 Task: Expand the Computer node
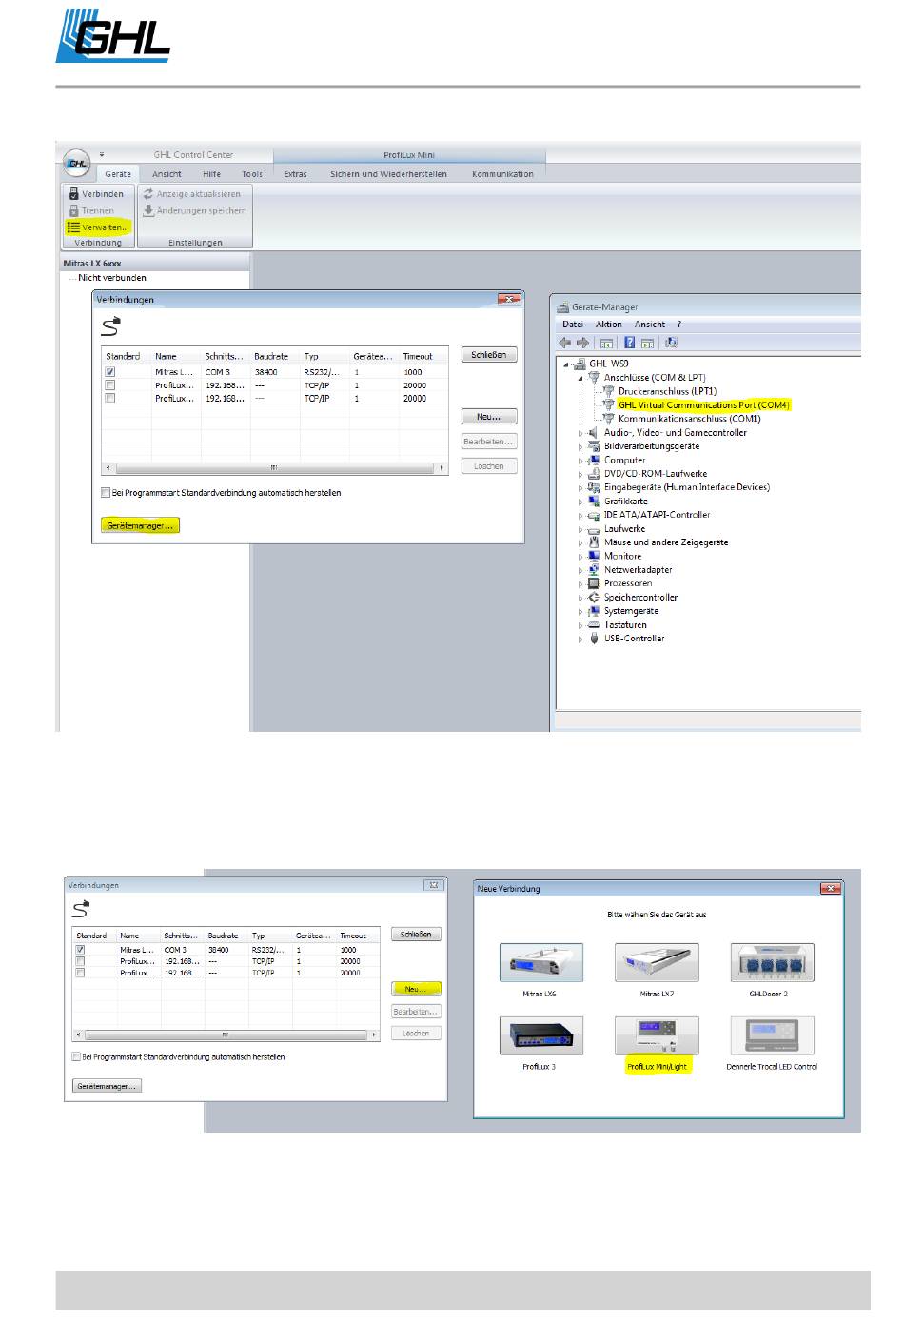[x=580, y=461]
